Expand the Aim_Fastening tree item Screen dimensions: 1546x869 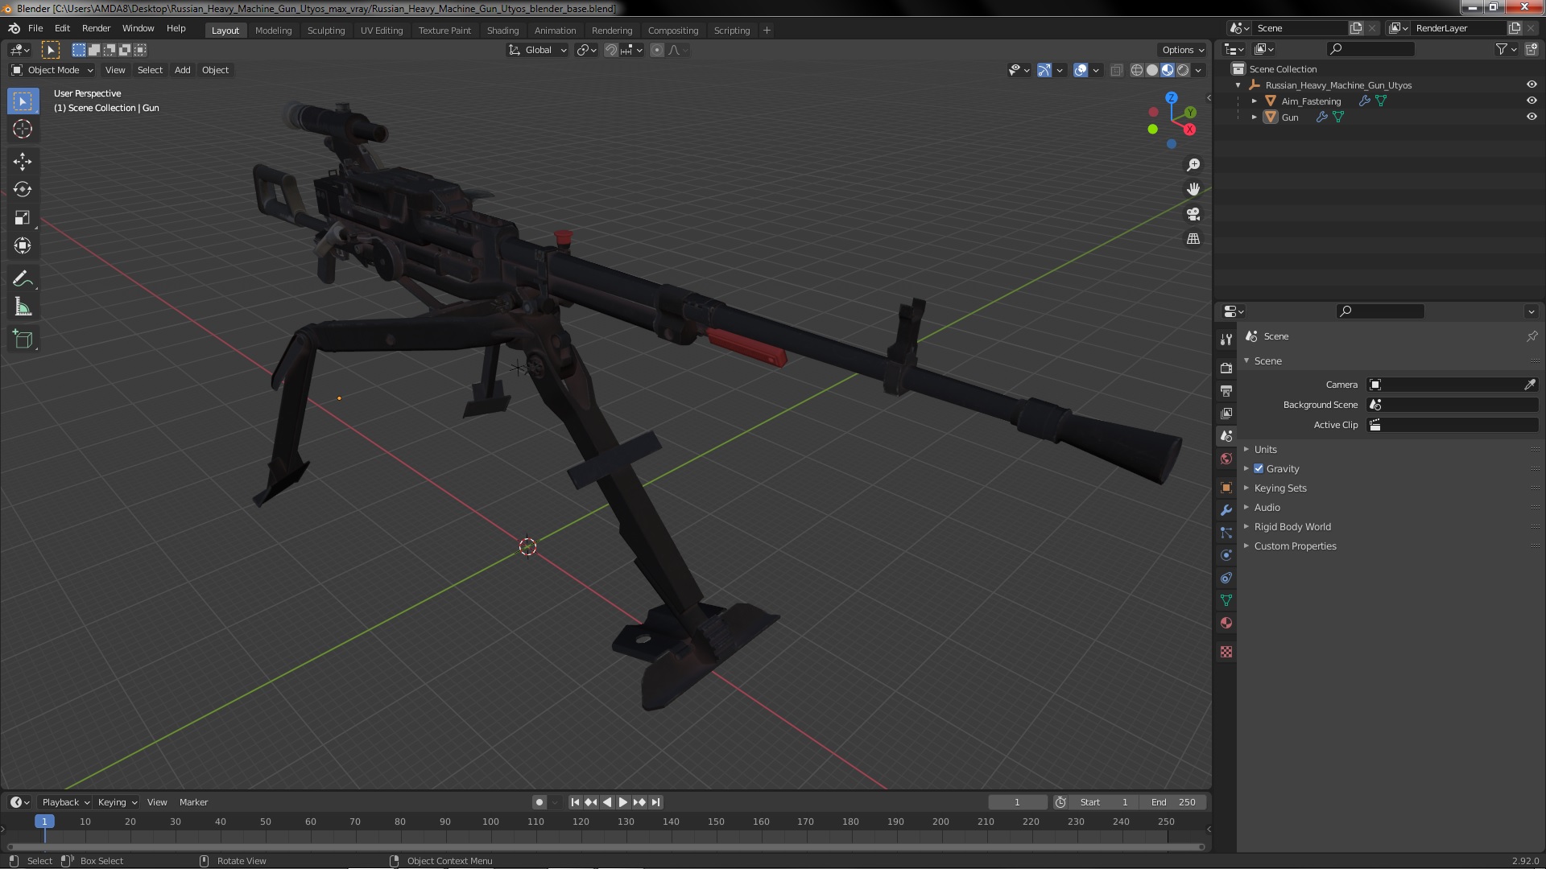click(1254, 101)
